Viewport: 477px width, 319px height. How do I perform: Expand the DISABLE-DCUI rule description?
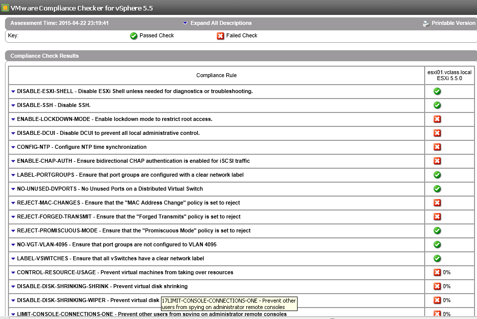click(x=13, y=133)
